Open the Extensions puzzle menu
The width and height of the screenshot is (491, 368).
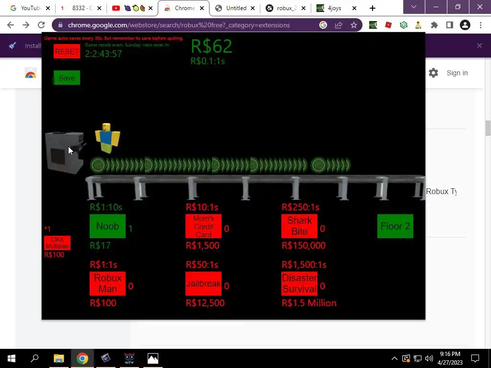pyautogui.click(x=434, y=25)
